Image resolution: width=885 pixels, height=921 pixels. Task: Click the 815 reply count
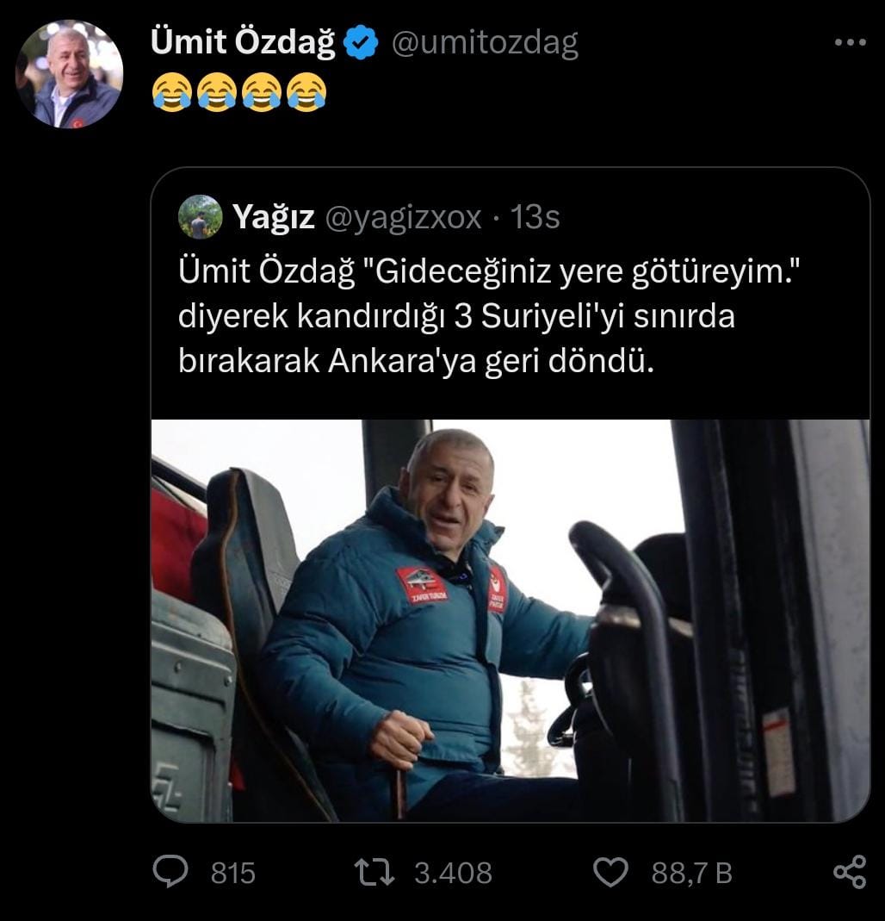(233, 873)
